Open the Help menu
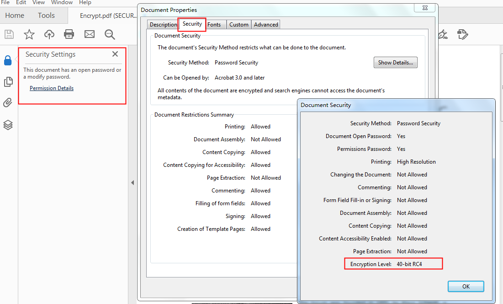This screenshot has width=503, height=304. (x=85, y=2)
